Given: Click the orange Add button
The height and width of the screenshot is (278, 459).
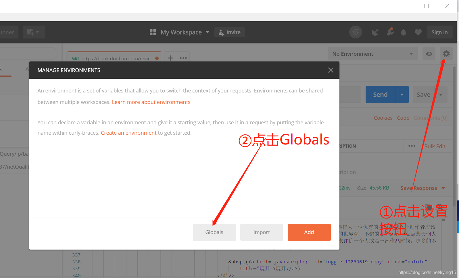Looking at the screenshot, I should click(309, 232).
